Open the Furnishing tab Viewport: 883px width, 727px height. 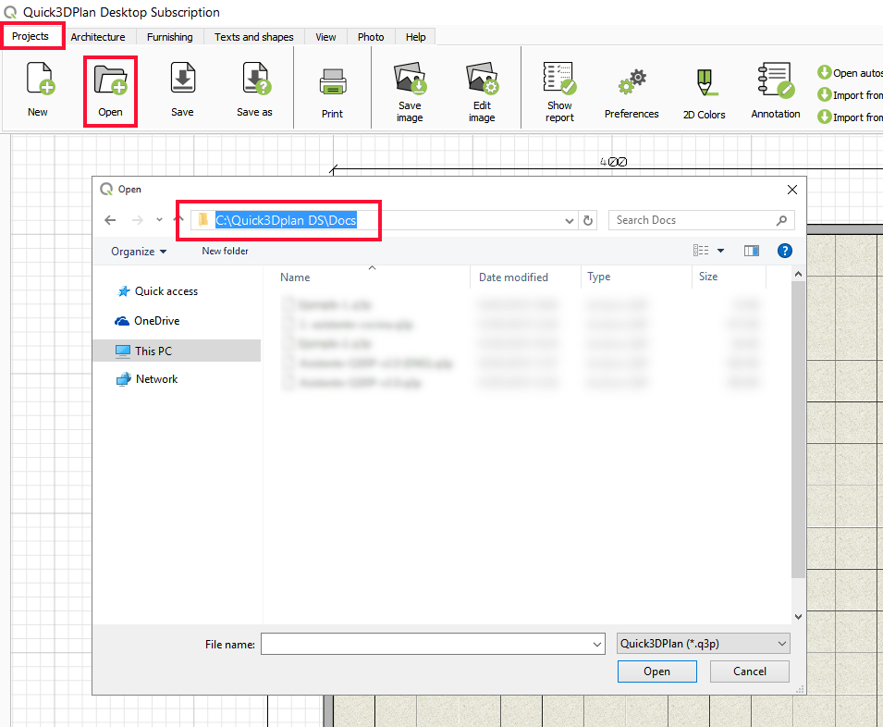pos(169,37)
